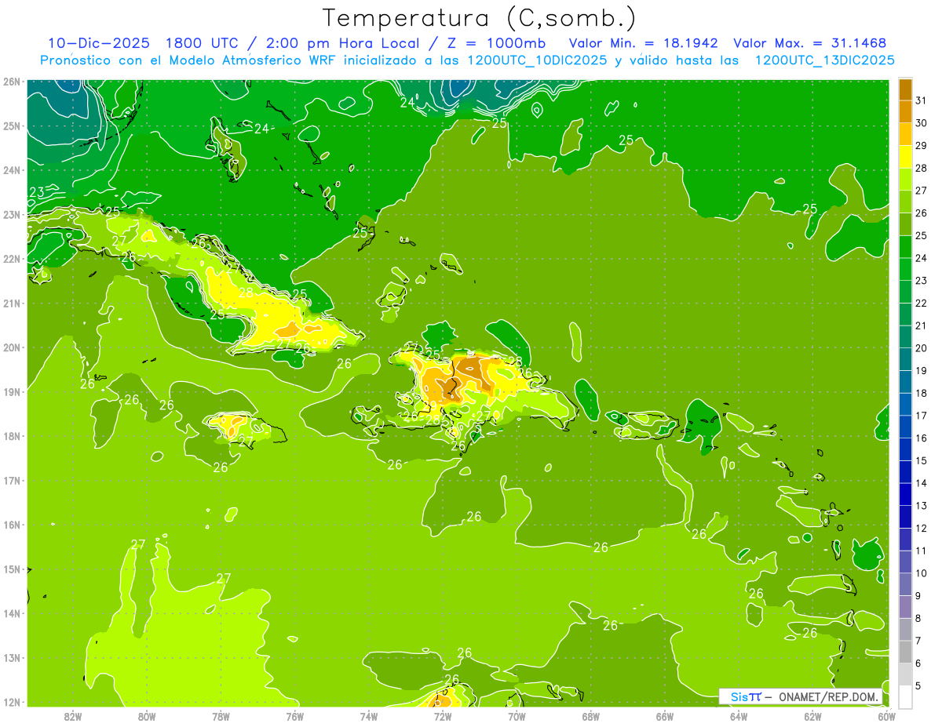Click the '1200UTC_13DIC2025' valid-until text
The width and height of the screenshot is (942, 727).
[x=824, y=60]
